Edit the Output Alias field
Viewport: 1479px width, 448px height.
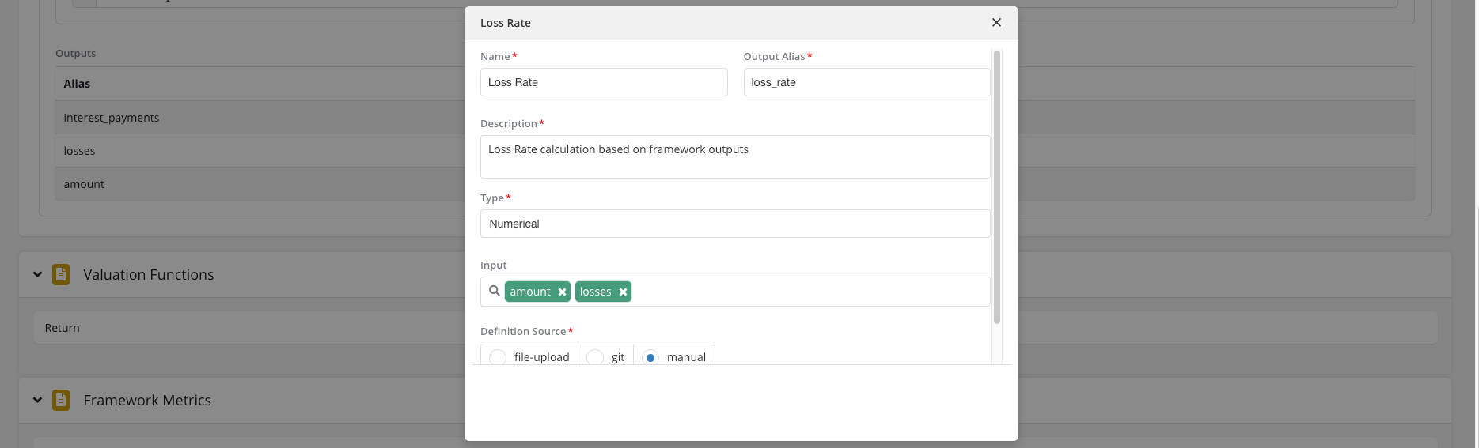[866, 82]
